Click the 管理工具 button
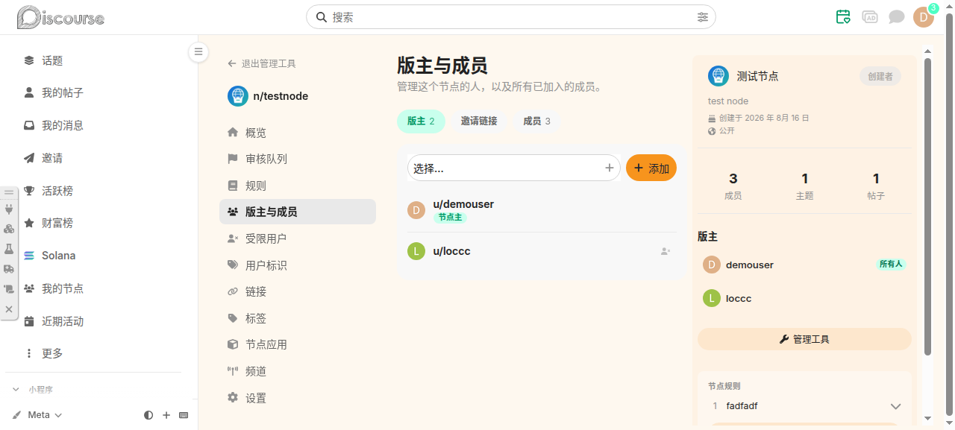This screenshot has width=955, height=430. click(804, 339)
